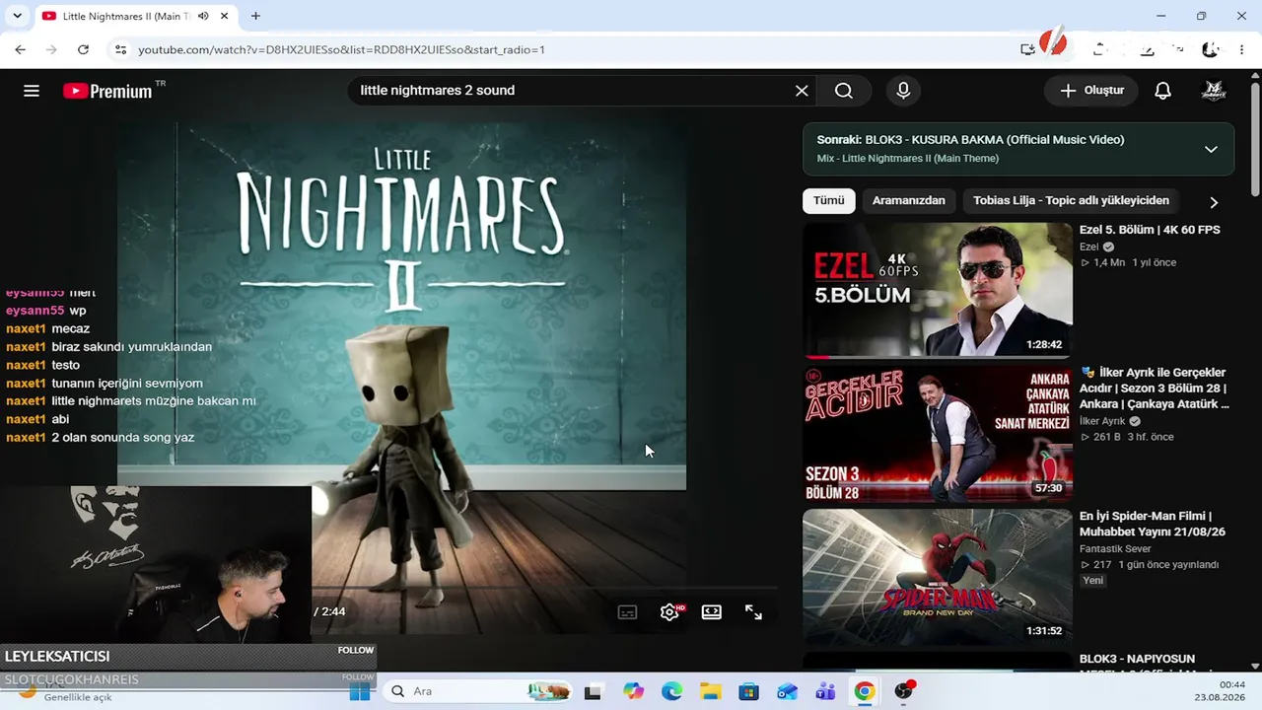Viewport: 1262px width, 710px height.
Task: Start voice search with microphone
Action: (903, 91)
